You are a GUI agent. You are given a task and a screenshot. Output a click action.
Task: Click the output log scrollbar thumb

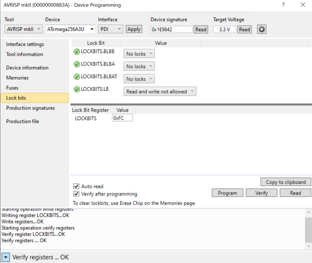tap(308, 230)
